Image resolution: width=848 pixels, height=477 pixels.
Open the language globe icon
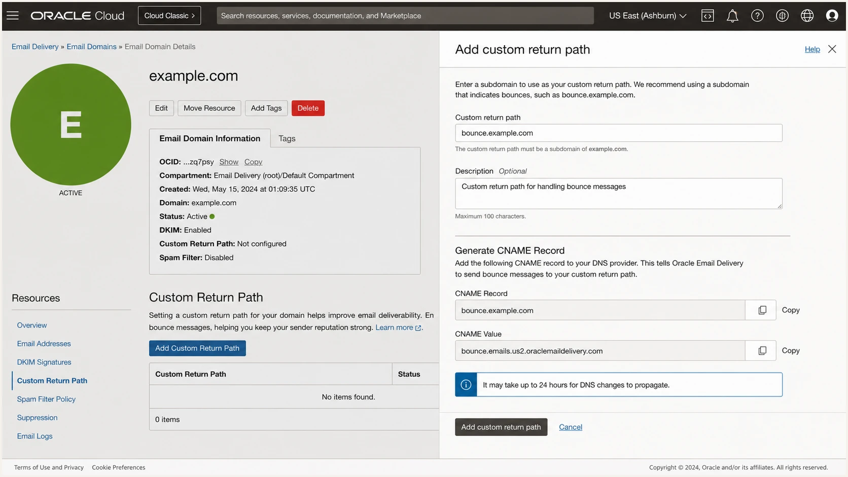pos(807,16)
